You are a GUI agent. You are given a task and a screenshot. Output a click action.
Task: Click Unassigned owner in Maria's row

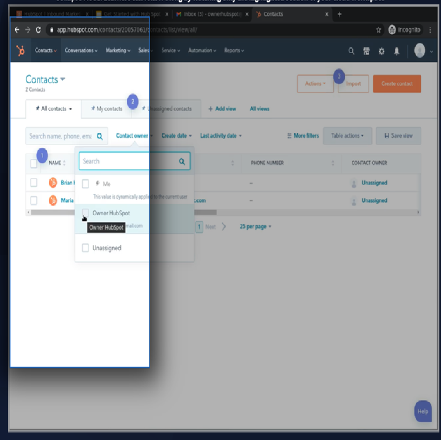pyautogui.click(x=374, y=200)
